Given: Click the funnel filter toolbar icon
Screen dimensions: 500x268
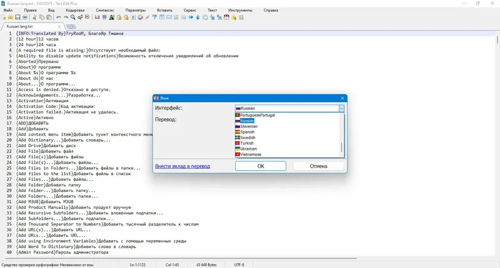Looking at the screenshot, I should click(154, 17).
